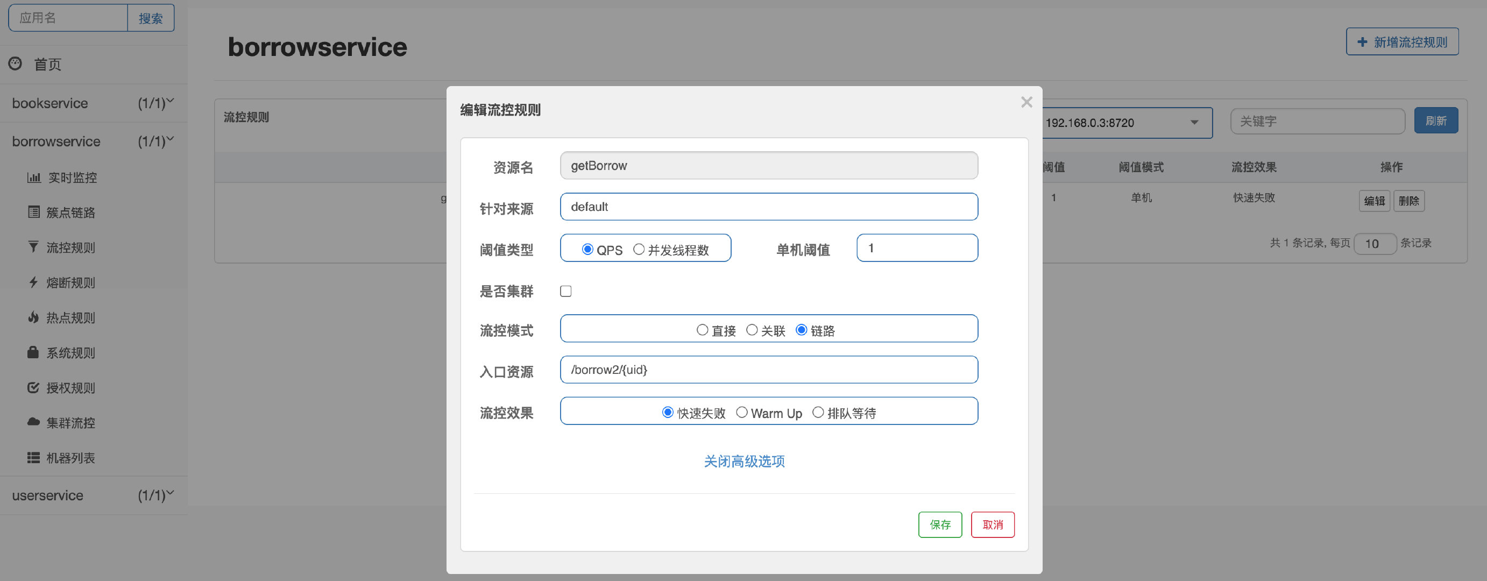
Task: Open the 机器列表 menu item
Action: [x=70, y=458]
